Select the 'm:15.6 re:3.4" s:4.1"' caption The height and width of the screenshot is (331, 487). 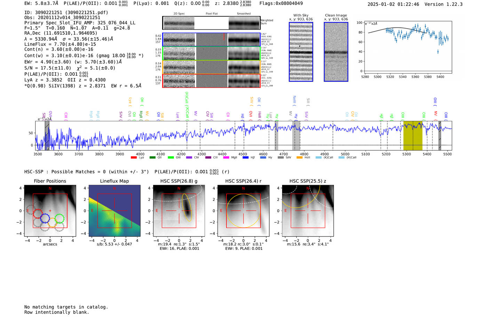click(x=308, y=244)
